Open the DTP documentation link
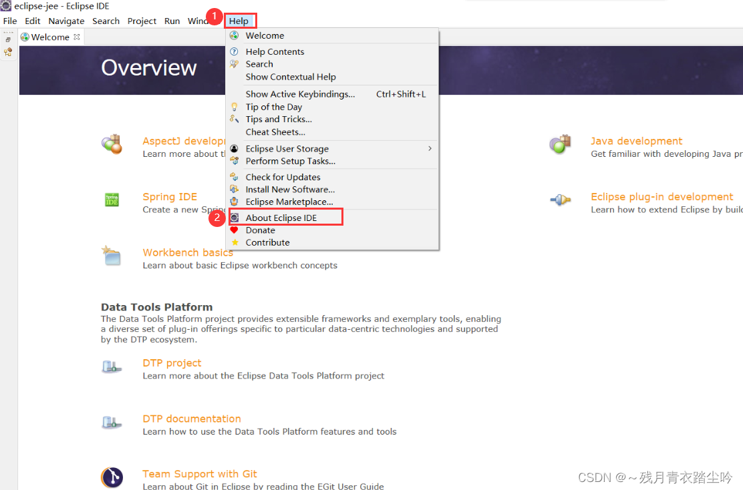This screenshot has width=743, height=490. pos(192,419)
